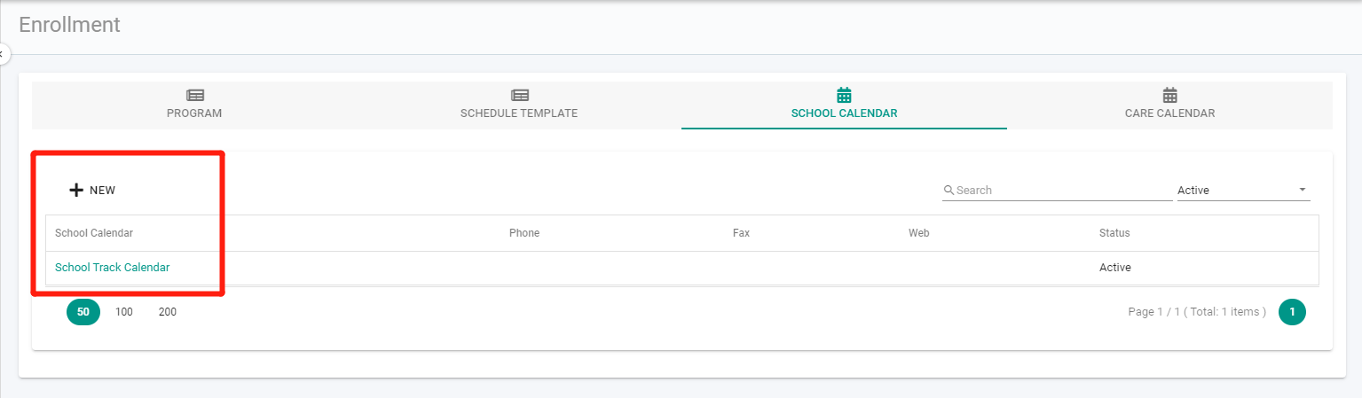1362x398 pixels.
Task: Click the plus icon beside NEW
Action: tap(76, 190)
